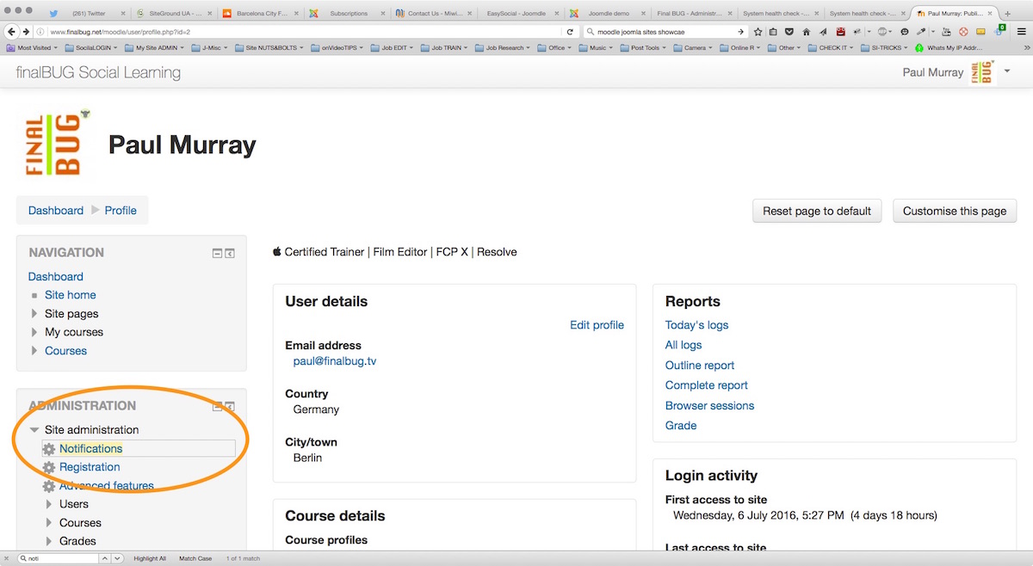Click the gear icon beside Registration
Image resolution: width=1033 pixels, height=566 pixels.
click(49, 468)
